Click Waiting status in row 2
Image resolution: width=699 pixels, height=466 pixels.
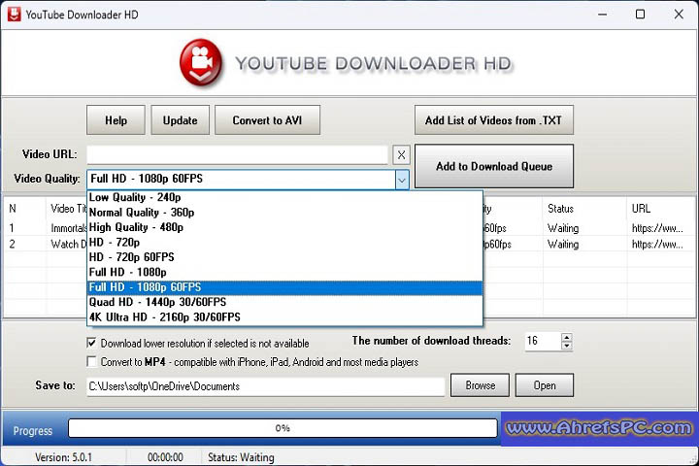coord(563,245)
